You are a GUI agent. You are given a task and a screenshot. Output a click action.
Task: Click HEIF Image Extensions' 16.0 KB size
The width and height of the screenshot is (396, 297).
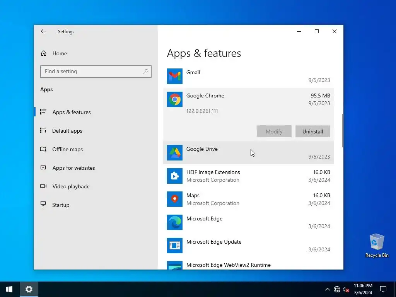321,172
